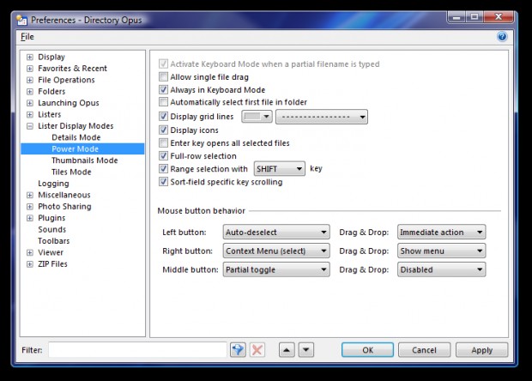Toggle Range selection with checkbox

[x=163, y=168]
